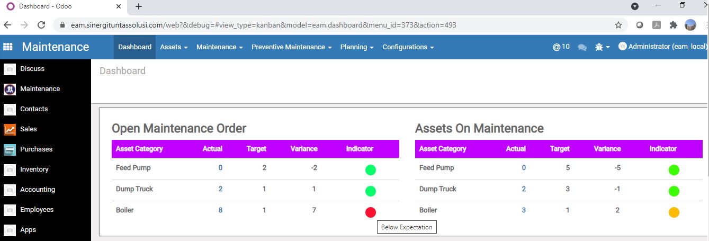Image resolution: width=709 pixels, height=241 pixels.
Task: Click the debug bug icon
Action: coord(599,47)
